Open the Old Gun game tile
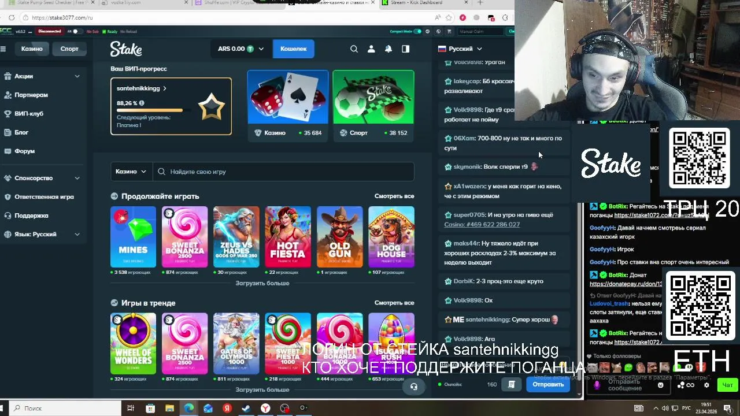The image size is (740, 416). point(339,237)
